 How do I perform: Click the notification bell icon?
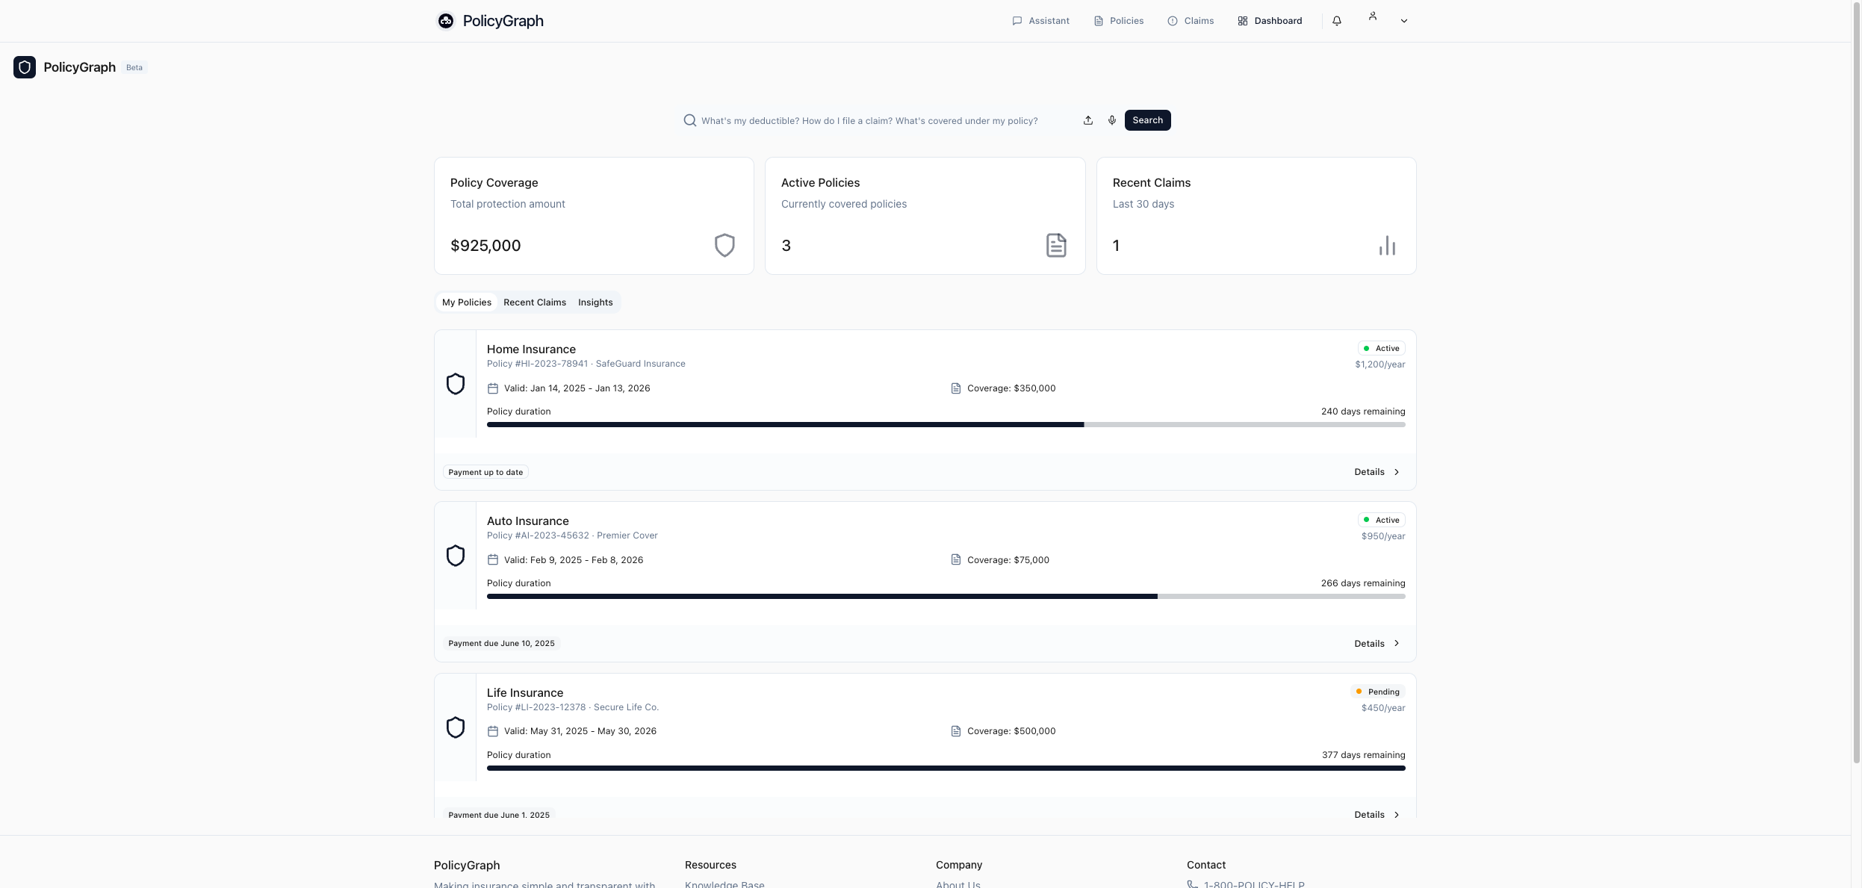pos(1337,21)
